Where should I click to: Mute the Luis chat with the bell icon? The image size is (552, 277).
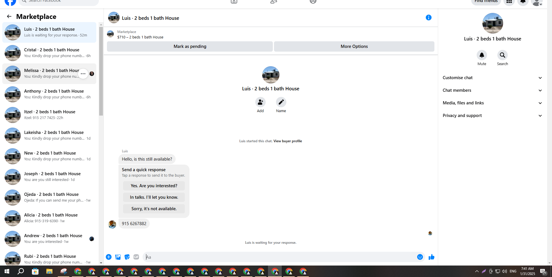pyautogui.click(x=482, y=55)
